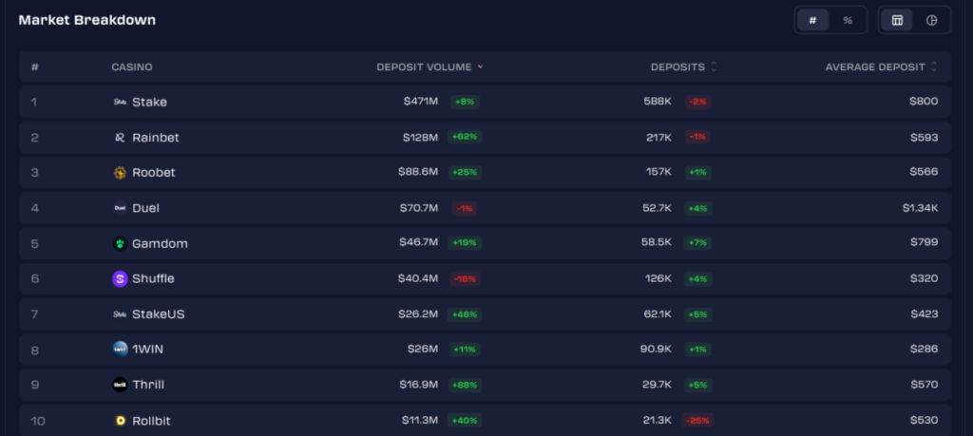Click the $471M deposit volume value
Image resolution: width=973 pixels, height=436 pixels.
point(421,102)
